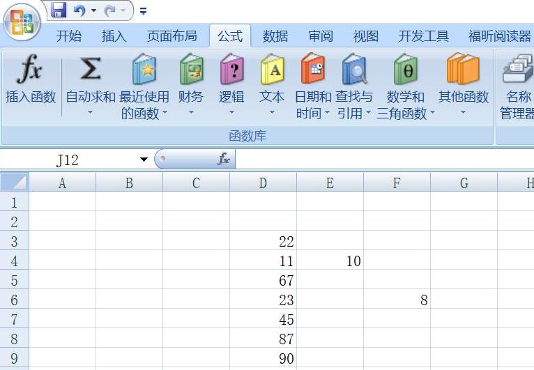This screenshot has height=370, width=534.
Task: Select cell E4 containing 10
Action: [x=330, y=261]
